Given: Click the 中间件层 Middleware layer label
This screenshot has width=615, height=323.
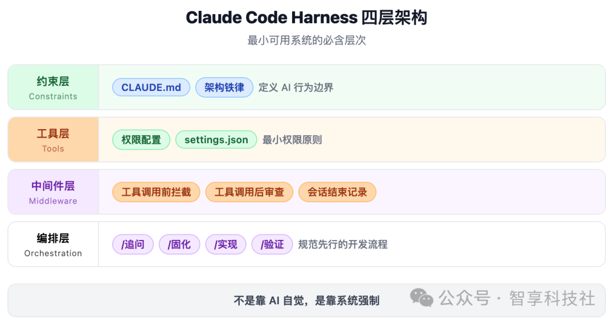Looking at the screenshot, I should click(53, 192).
